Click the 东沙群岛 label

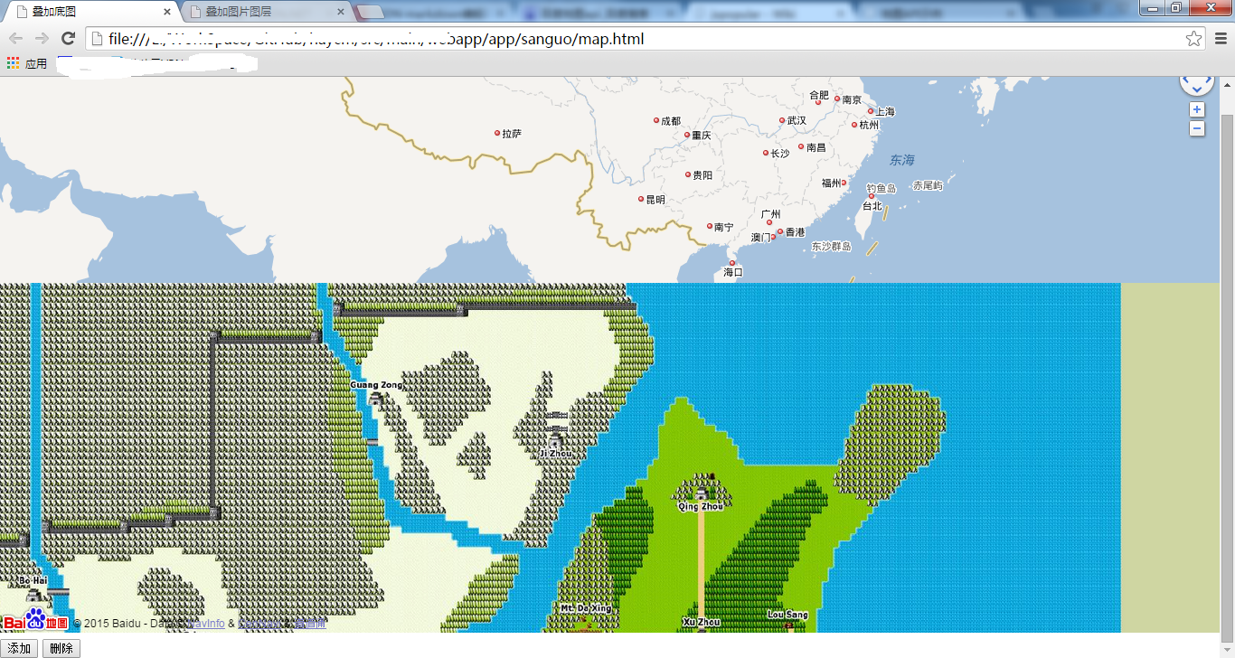click(x=832, y=247)
